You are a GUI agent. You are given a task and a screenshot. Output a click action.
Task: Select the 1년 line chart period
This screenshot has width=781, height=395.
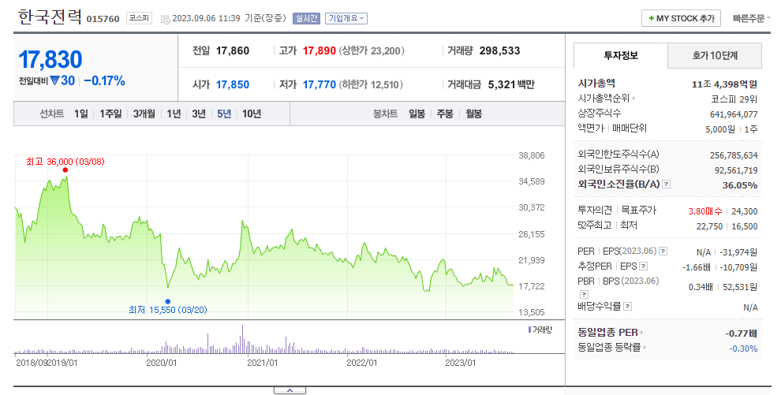pos(174,114)
